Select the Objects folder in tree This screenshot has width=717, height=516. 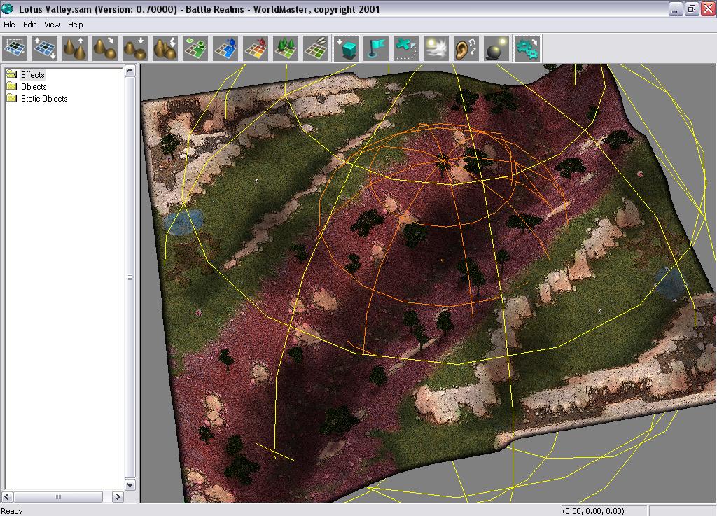point(34,86)
